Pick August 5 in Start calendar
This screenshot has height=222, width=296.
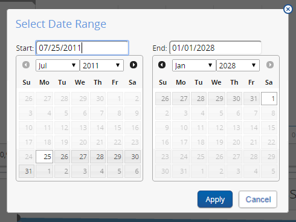[x=115, y=171]
